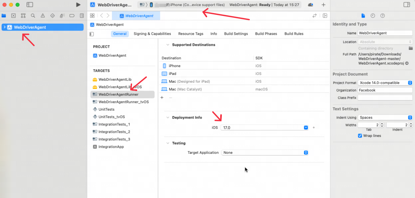Viewport: 415px width, 198px height.
Task: Go forward in editor history
Action: [x=108, y=16]
